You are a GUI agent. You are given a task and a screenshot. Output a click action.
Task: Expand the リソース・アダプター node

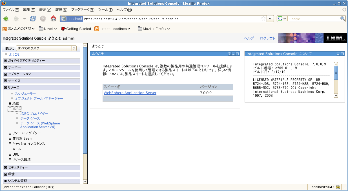tap(10, 133)
